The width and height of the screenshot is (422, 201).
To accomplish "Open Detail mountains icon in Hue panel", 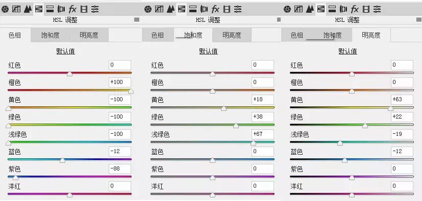I will pos(28,9).
